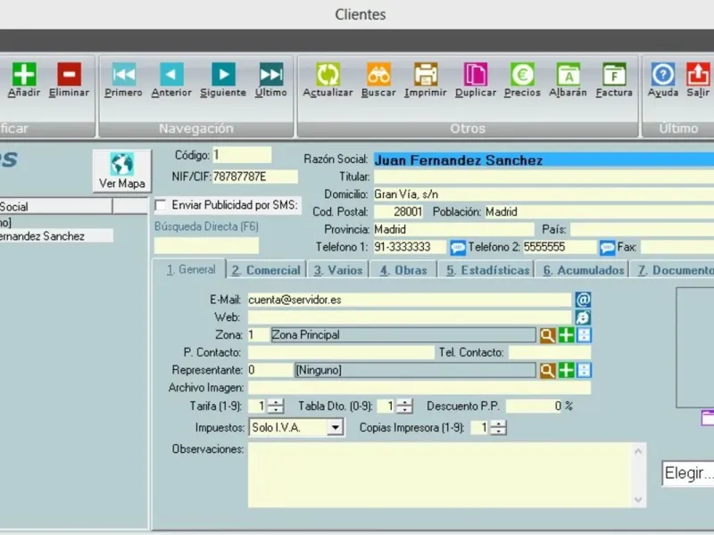This screenshot has width=714, height=535.
Task: Click the Observaciones scrollbar down arrow
Action: point(638,500)
